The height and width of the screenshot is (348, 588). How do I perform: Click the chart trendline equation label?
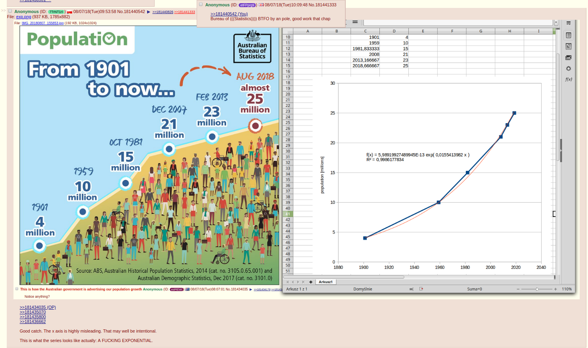click(418, 157)
